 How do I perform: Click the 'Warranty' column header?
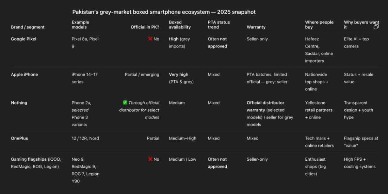pos(256,27)
